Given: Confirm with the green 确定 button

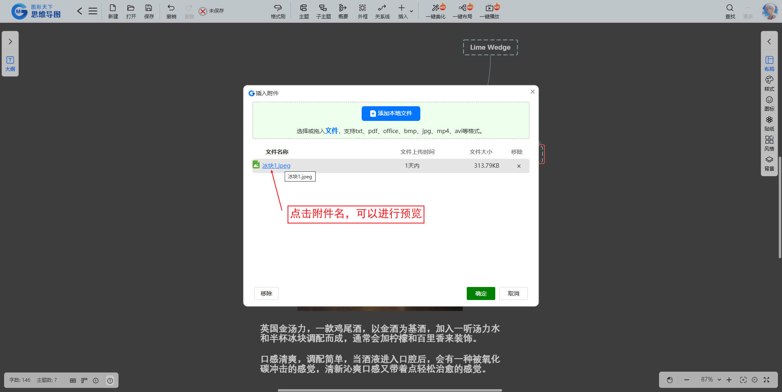Looking at the screenshot, I should coord(481,293).
